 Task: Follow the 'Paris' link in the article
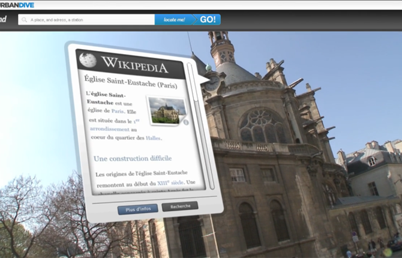[x=118, y=111]
